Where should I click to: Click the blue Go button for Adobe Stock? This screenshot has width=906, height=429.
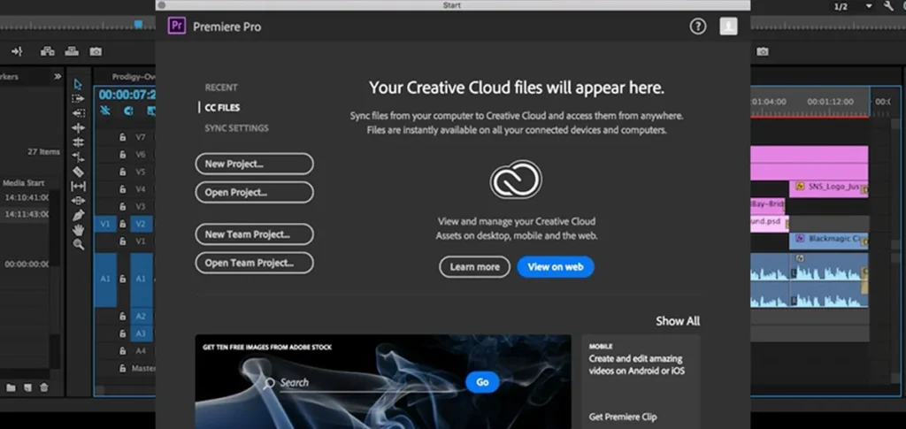tap(482, 382)
